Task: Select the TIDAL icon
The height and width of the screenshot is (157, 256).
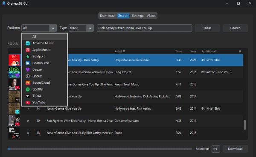Action: pyautogui.click(x=28, y=96)
